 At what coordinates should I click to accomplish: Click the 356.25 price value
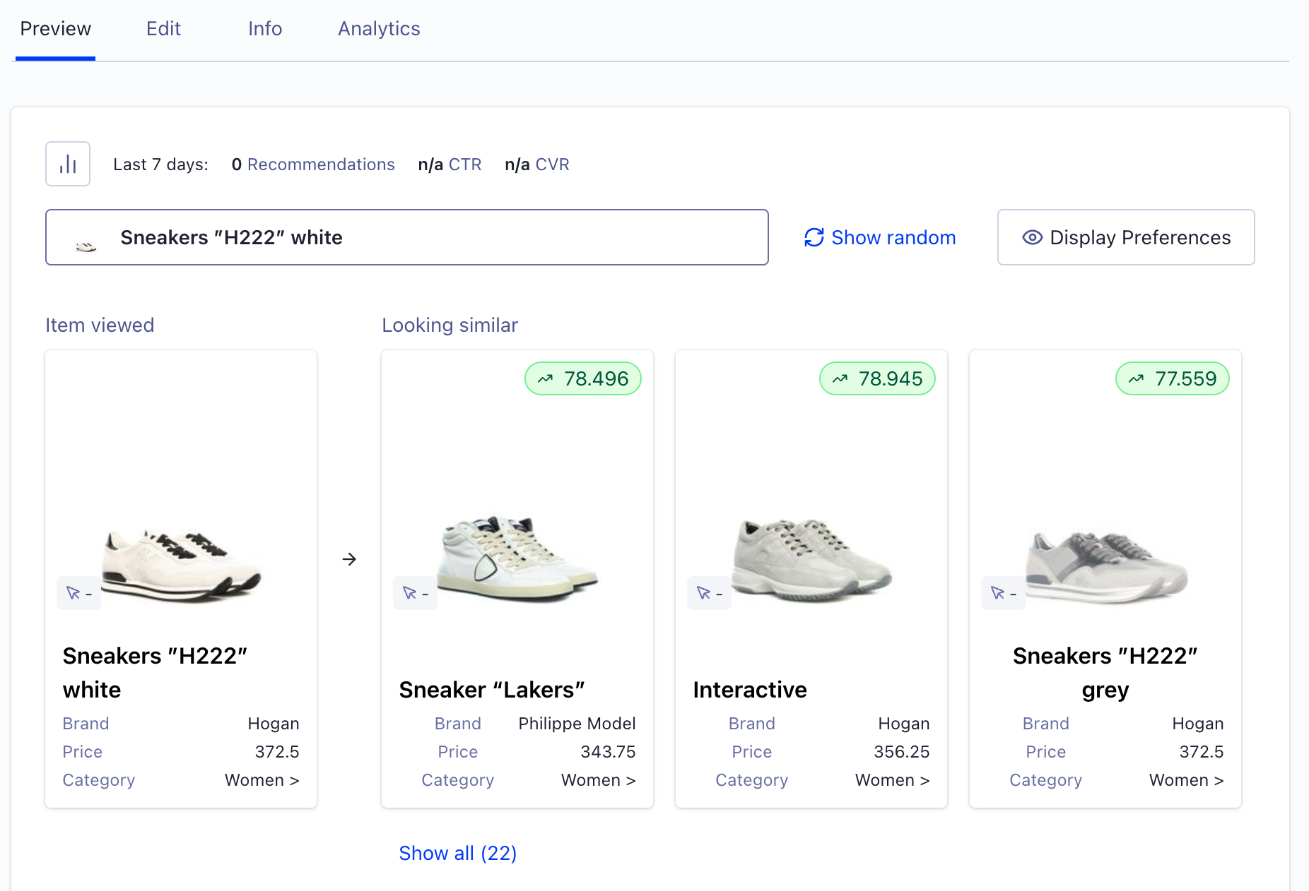click(x=902, y=752)
